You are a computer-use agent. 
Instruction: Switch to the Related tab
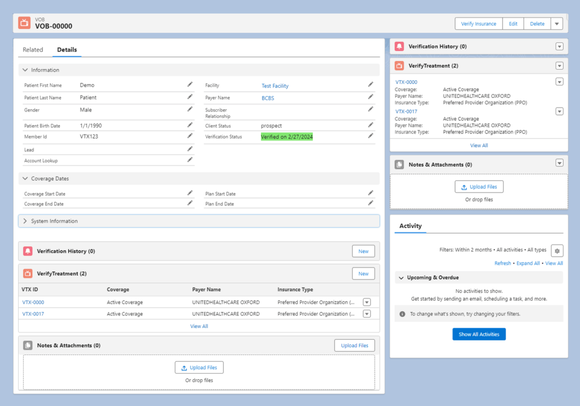click(x=33, y=50)
